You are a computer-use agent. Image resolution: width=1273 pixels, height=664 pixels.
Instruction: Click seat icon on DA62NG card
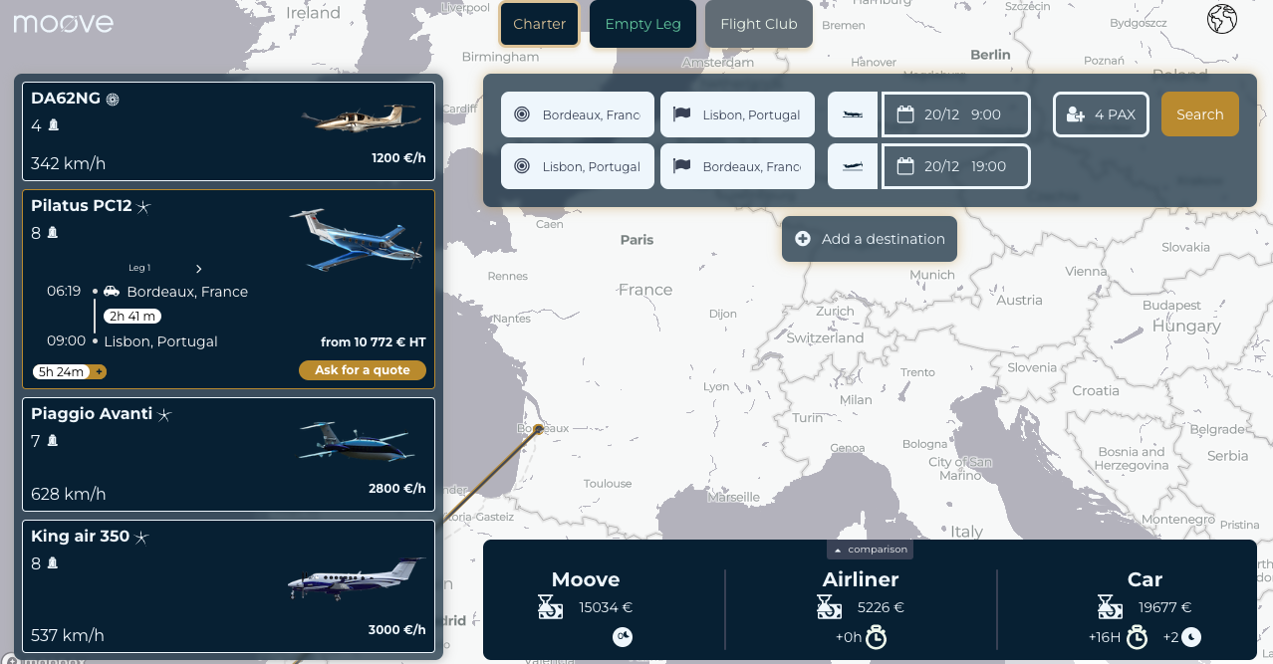coord(54,125)
